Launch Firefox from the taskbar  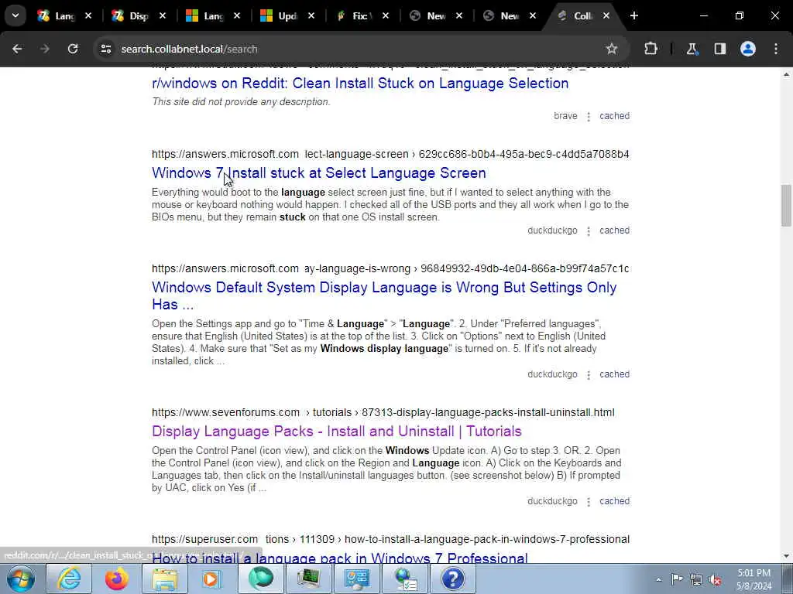[116, 579]
